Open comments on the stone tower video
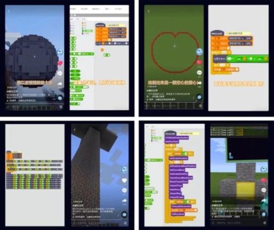This screenshot has width=274, height=230. [124, 190]
